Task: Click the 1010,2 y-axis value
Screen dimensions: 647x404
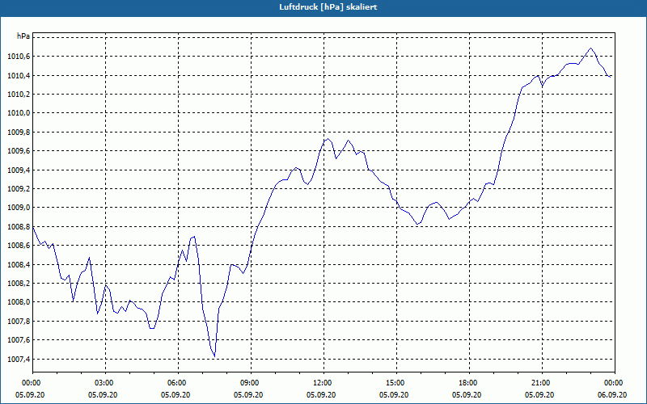Action: (x=19, y=95)
